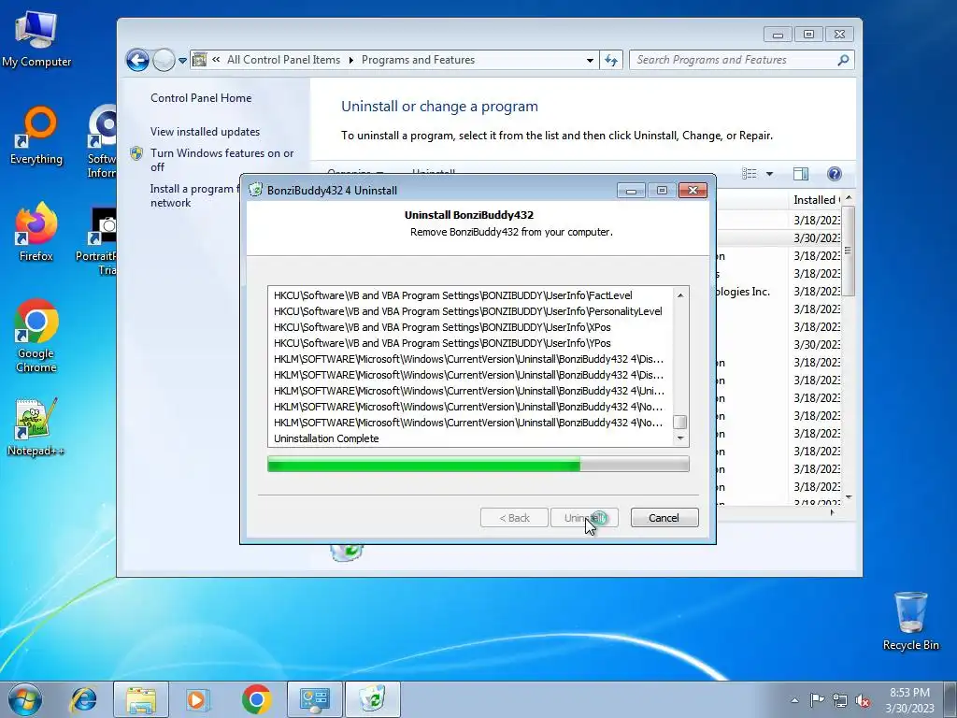Screen dimensions: 957x718
Task: Launch the Firefox desktop shortcut
Action: (36, 232)
